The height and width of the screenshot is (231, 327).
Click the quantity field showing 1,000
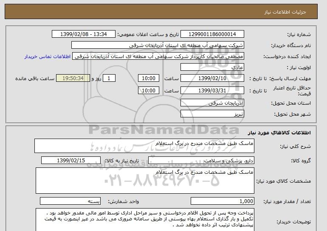click(x=222, y=201)
